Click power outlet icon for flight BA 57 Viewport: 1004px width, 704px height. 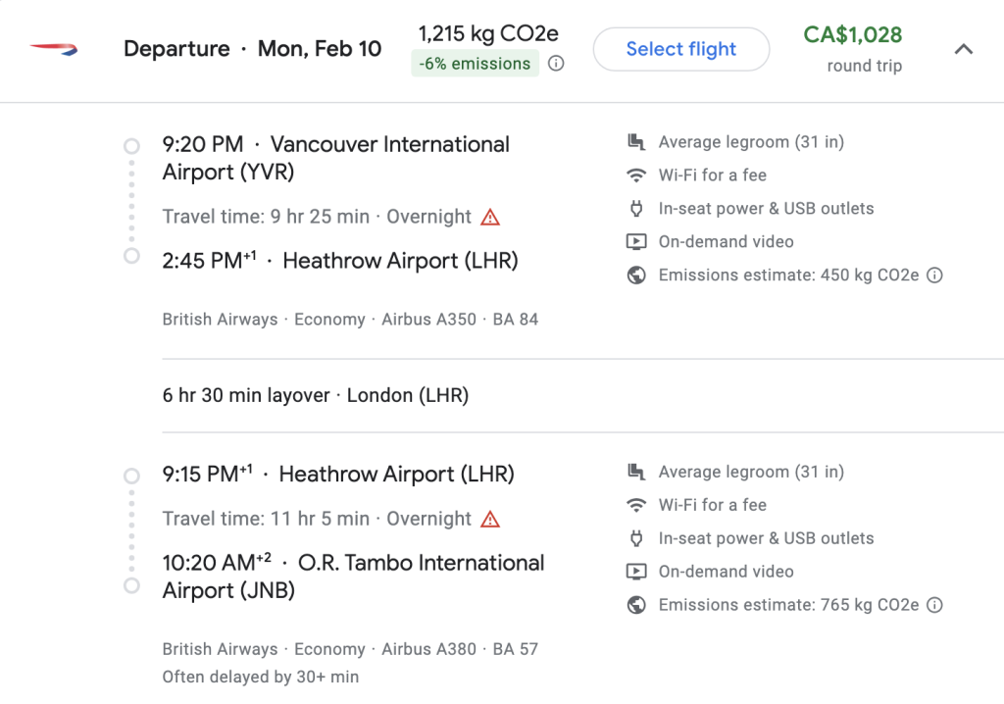[x=636, y=538]
